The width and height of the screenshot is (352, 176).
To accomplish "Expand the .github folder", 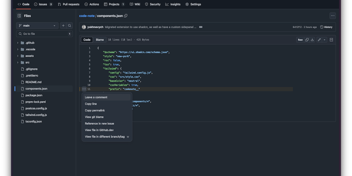I will coord(18,43).
